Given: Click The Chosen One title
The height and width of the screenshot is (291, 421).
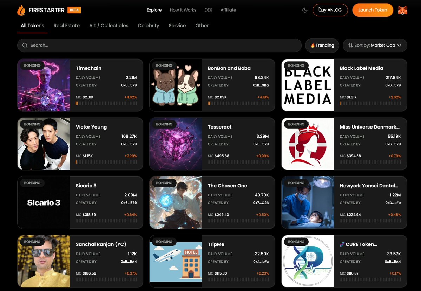Looking at the screenshot, I should [228, 186].
